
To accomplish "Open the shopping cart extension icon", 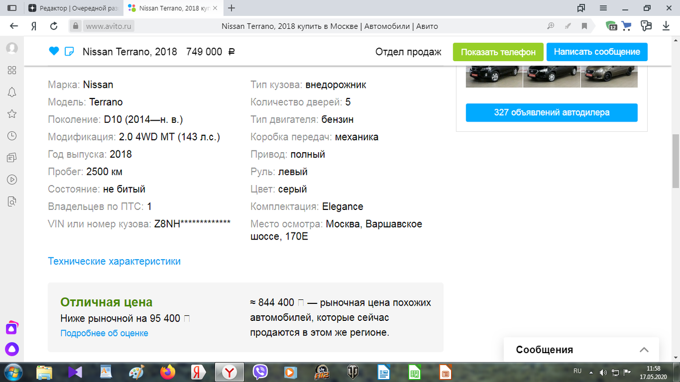I will pos(626,26).
